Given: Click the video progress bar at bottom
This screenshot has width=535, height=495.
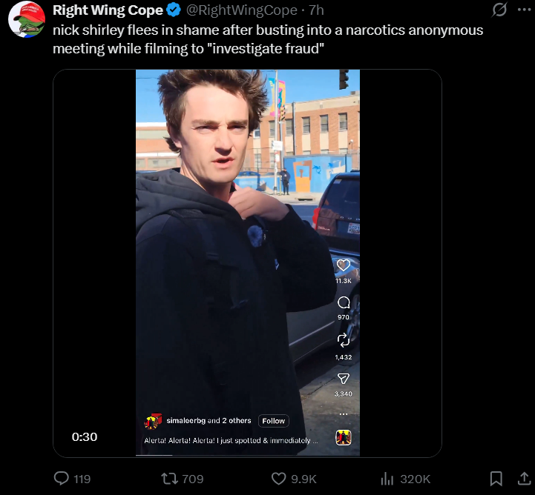Looking at the screenshot, I should point(248,455).
